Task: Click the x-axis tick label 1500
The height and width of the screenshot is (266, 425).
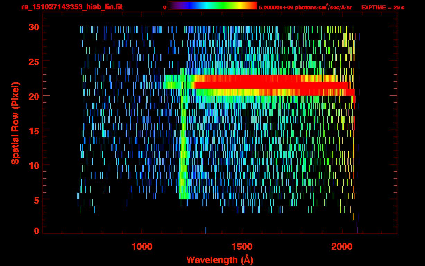Action: [242, 246]
